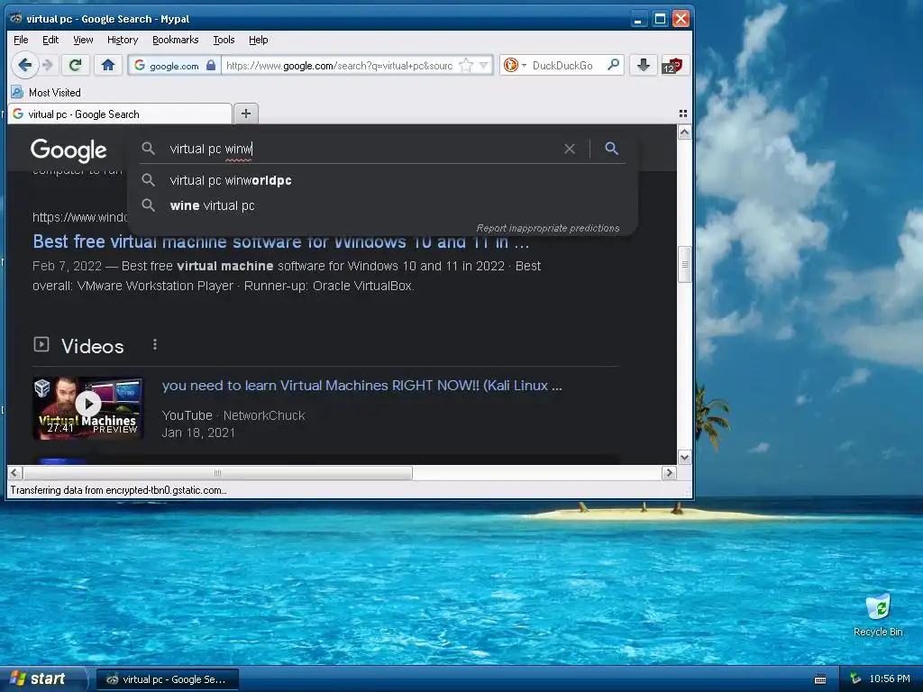Click the Mypal window title icon

(x=16, y=18)
